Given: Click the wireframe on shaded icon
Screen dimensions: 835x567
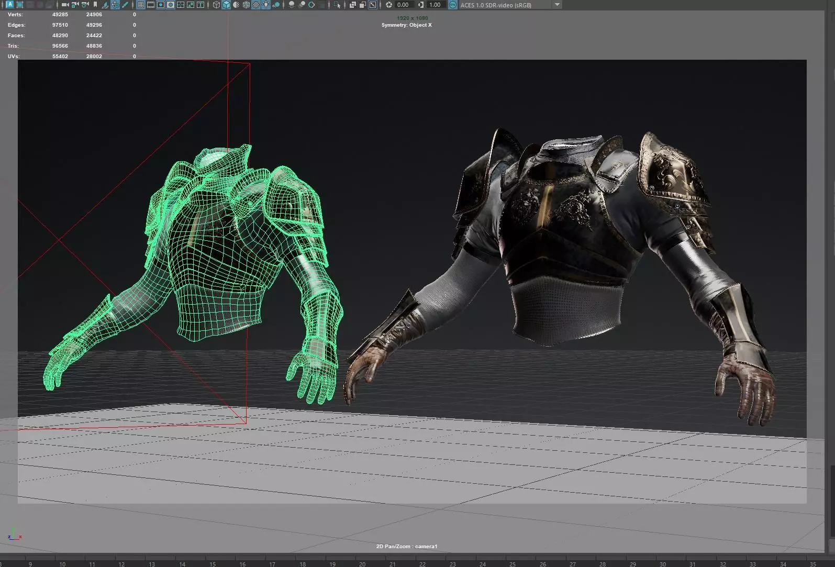Looking at the screenshot, I should pos(246,5).
